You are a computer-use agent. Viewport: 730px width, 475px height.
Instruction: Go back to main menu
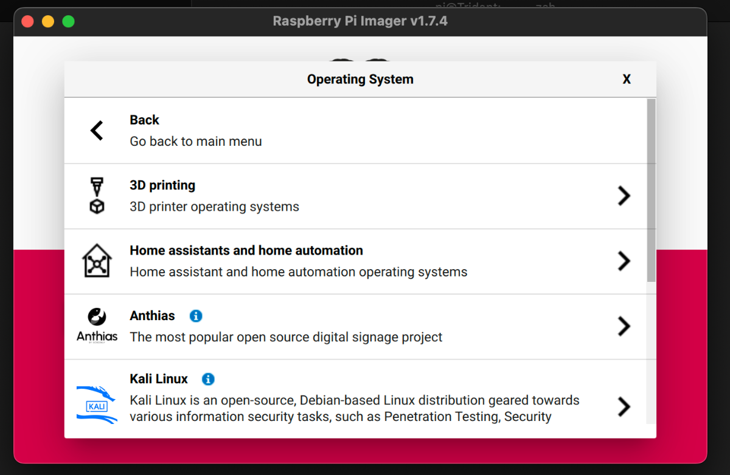point(355,131)
